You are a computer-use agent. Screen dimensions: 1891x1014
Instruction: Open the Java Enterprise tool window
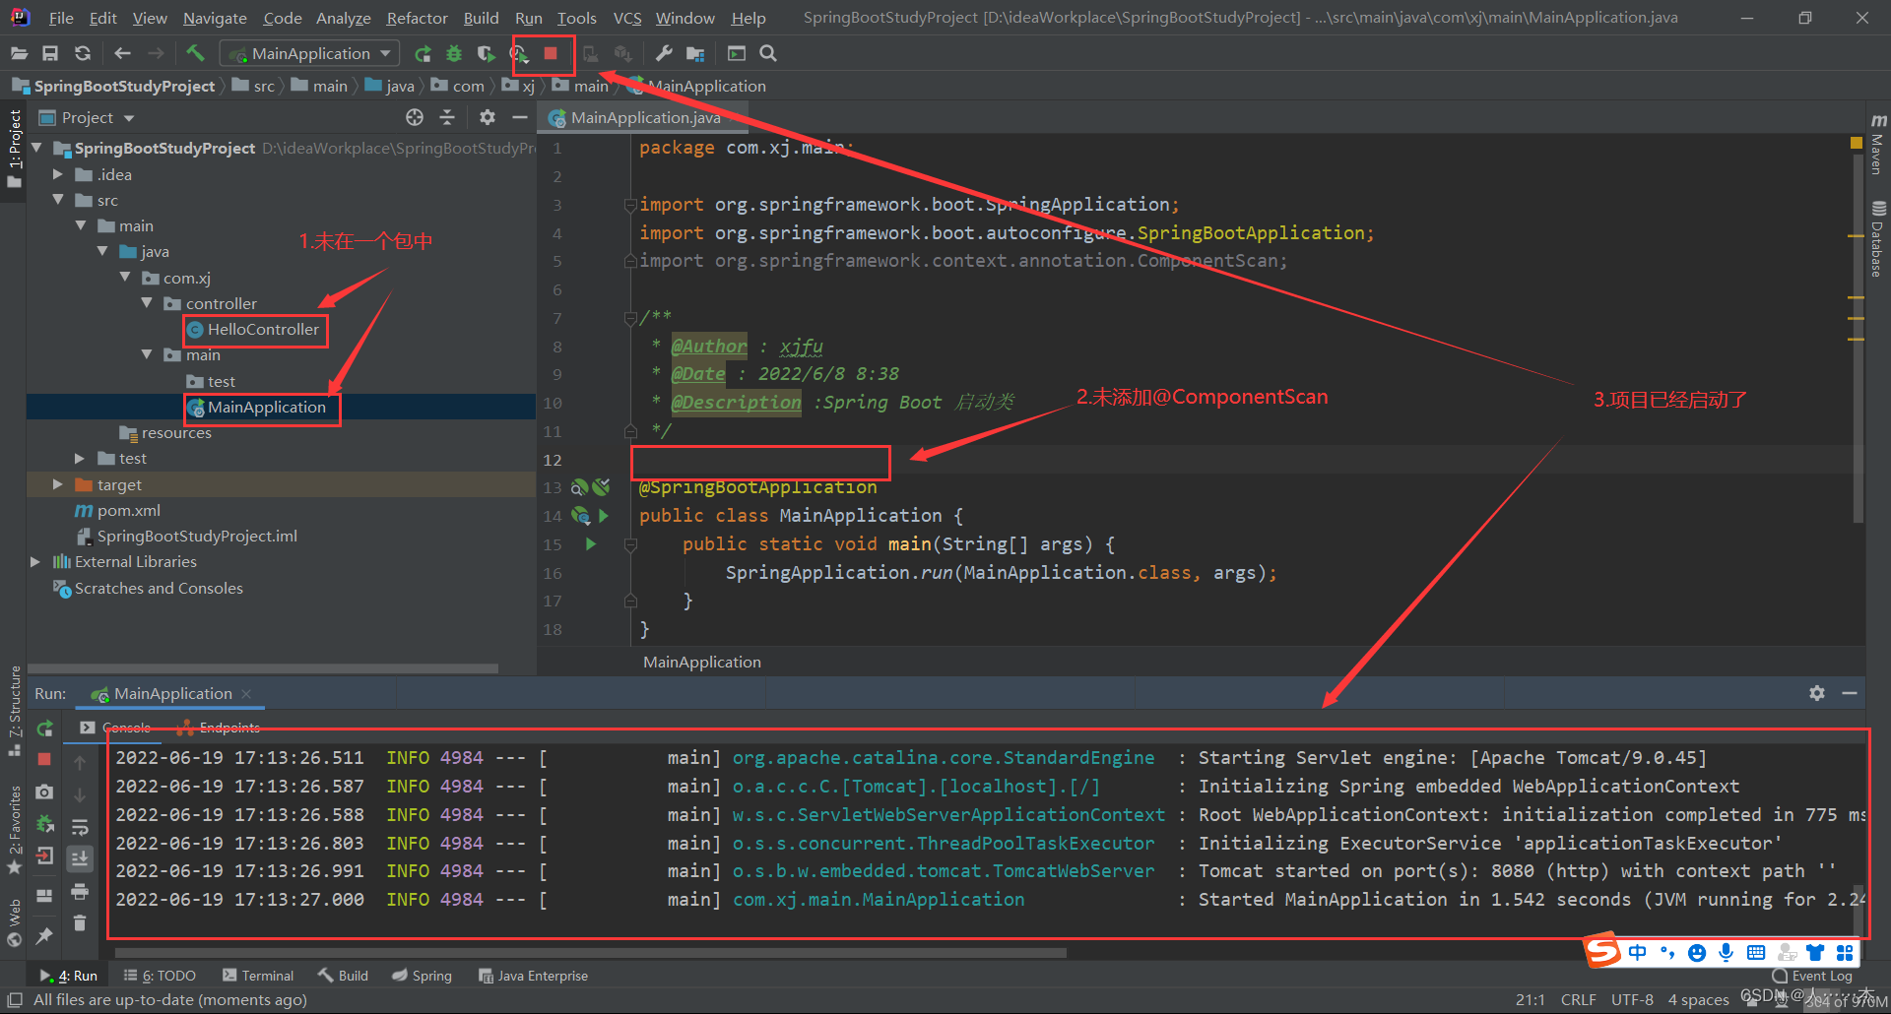pos(533,976)
